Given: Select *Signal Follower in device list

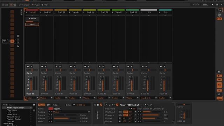Looking at the screenshot, I should pos(14,117).
